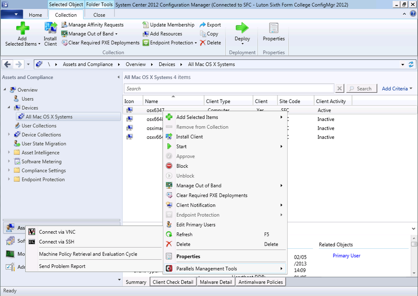
Task: Select User Collections in the tree
Action: click(39, 125)
